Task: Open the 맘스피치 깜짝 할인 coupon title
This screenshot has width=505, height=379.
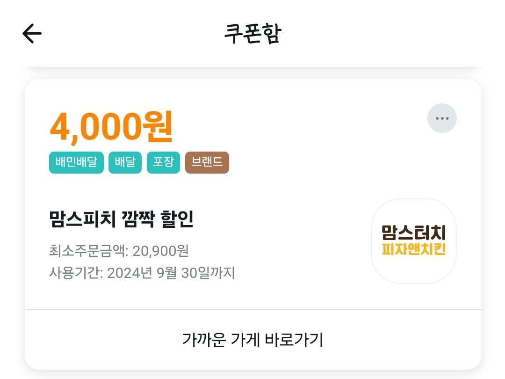Action: [x=121, y=219]
